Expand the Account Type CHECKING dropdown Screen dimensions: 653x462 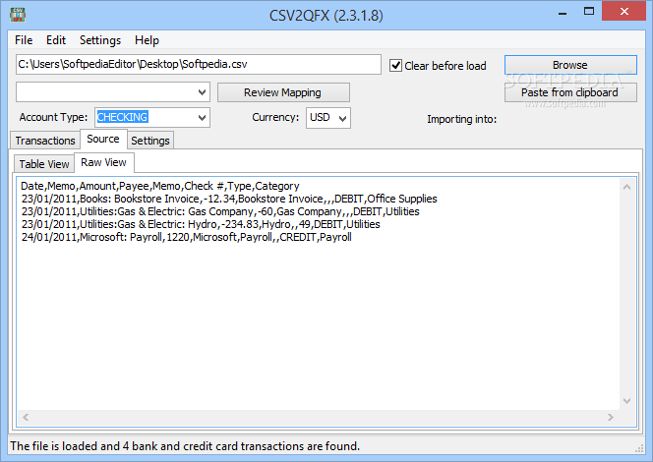click(x=202, y=117)
